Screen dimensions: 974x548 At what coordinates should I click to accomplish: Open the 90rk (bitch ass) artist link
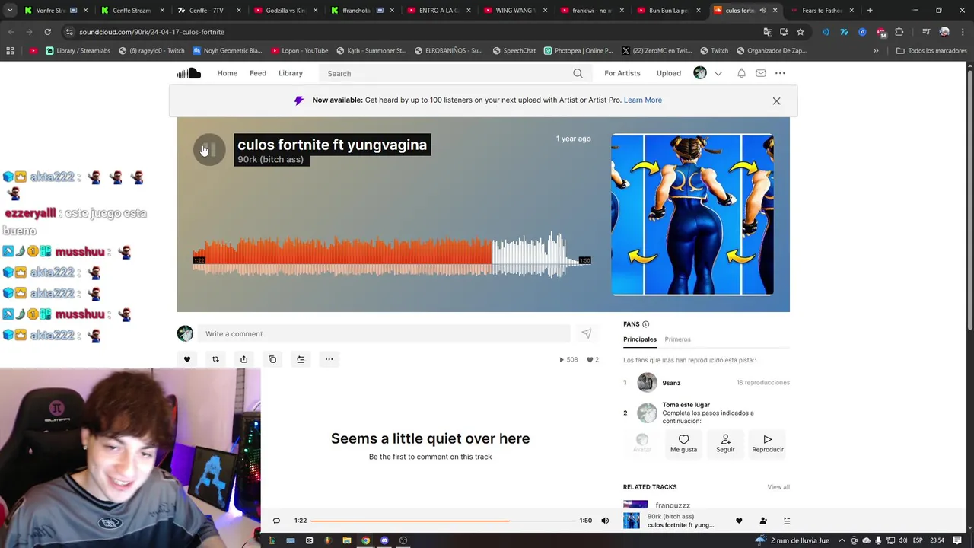click(270, 159)
